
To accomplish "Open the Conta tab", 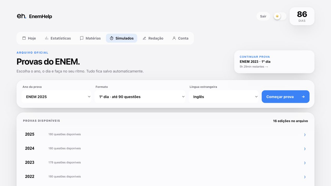I will [x=180, y=38].
